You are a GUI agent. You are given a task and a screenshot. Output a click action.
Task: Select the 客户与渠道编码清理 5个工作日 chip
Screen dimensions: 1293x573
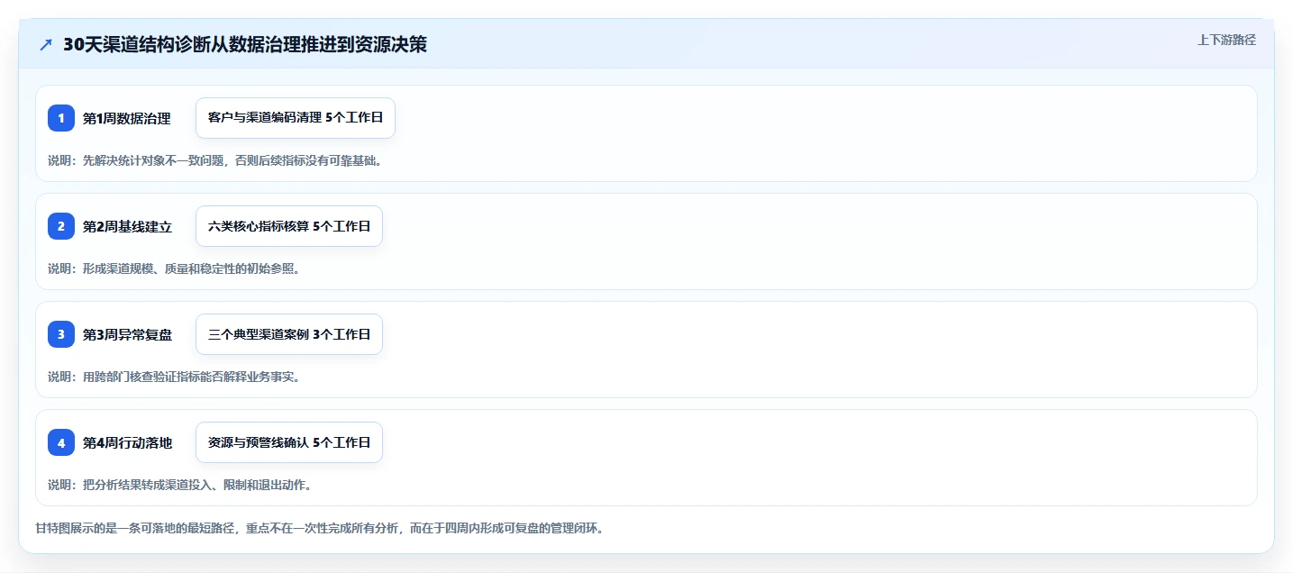pyautogui.click(x=296, y=118)
